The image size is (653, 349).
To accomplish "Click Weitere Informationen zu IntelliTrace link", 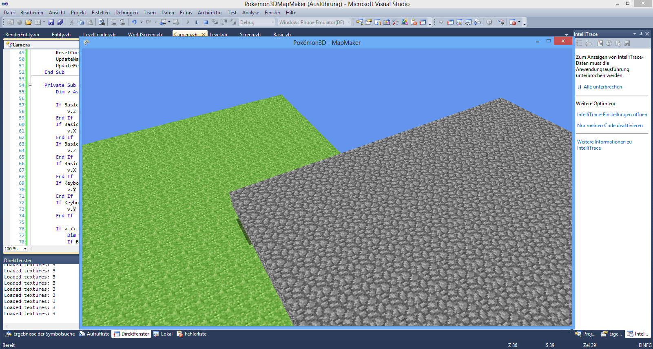I will pos(604,145).
